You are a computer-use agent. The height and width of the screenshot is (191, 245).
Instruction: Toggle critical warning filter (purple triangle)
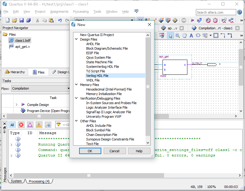point(30,125)
